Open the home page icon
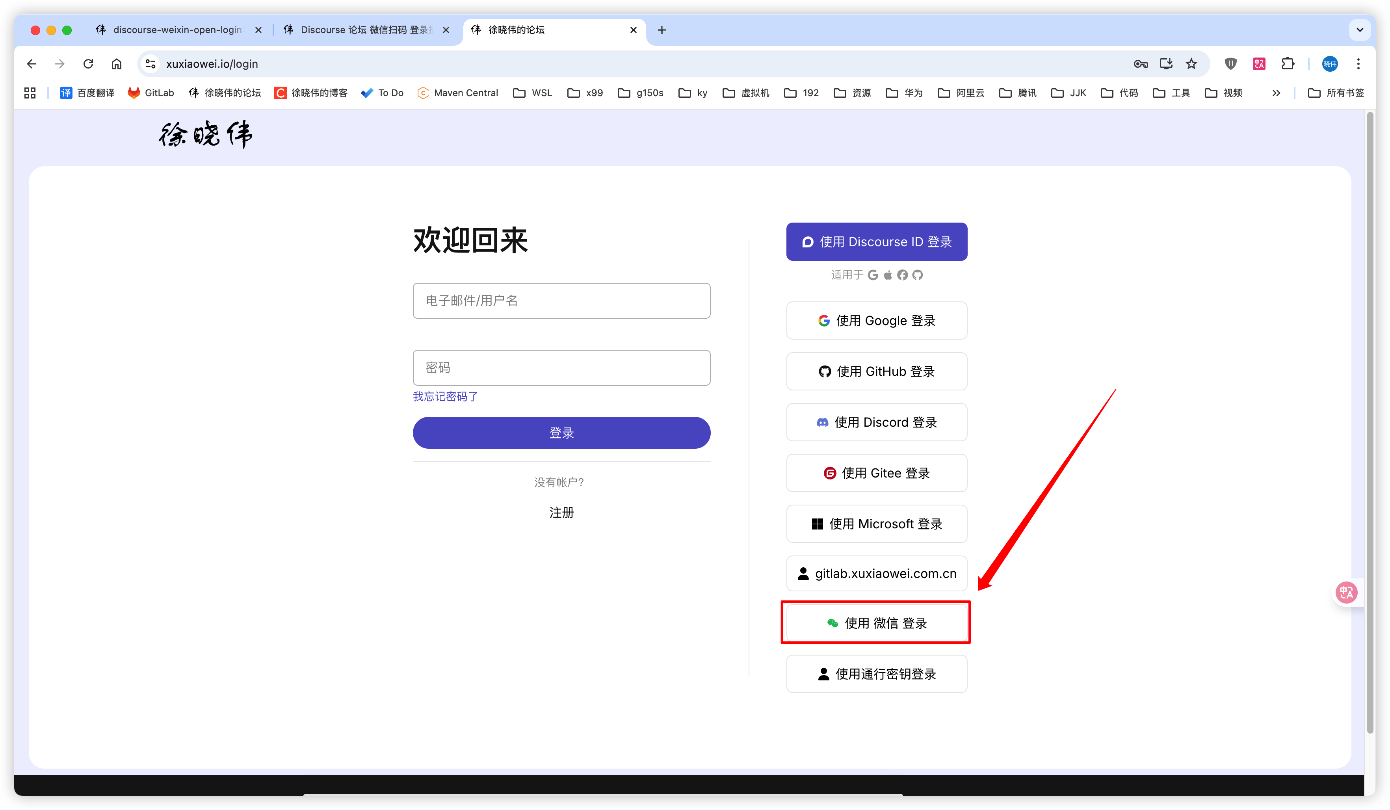Viewport: 1390px width, 810px height. point(116,64)
